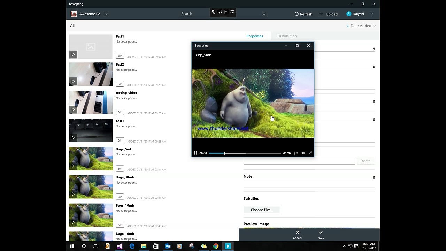Edit the Bugs_10mb video added at 02:40 AM

(x=120, y=225)
